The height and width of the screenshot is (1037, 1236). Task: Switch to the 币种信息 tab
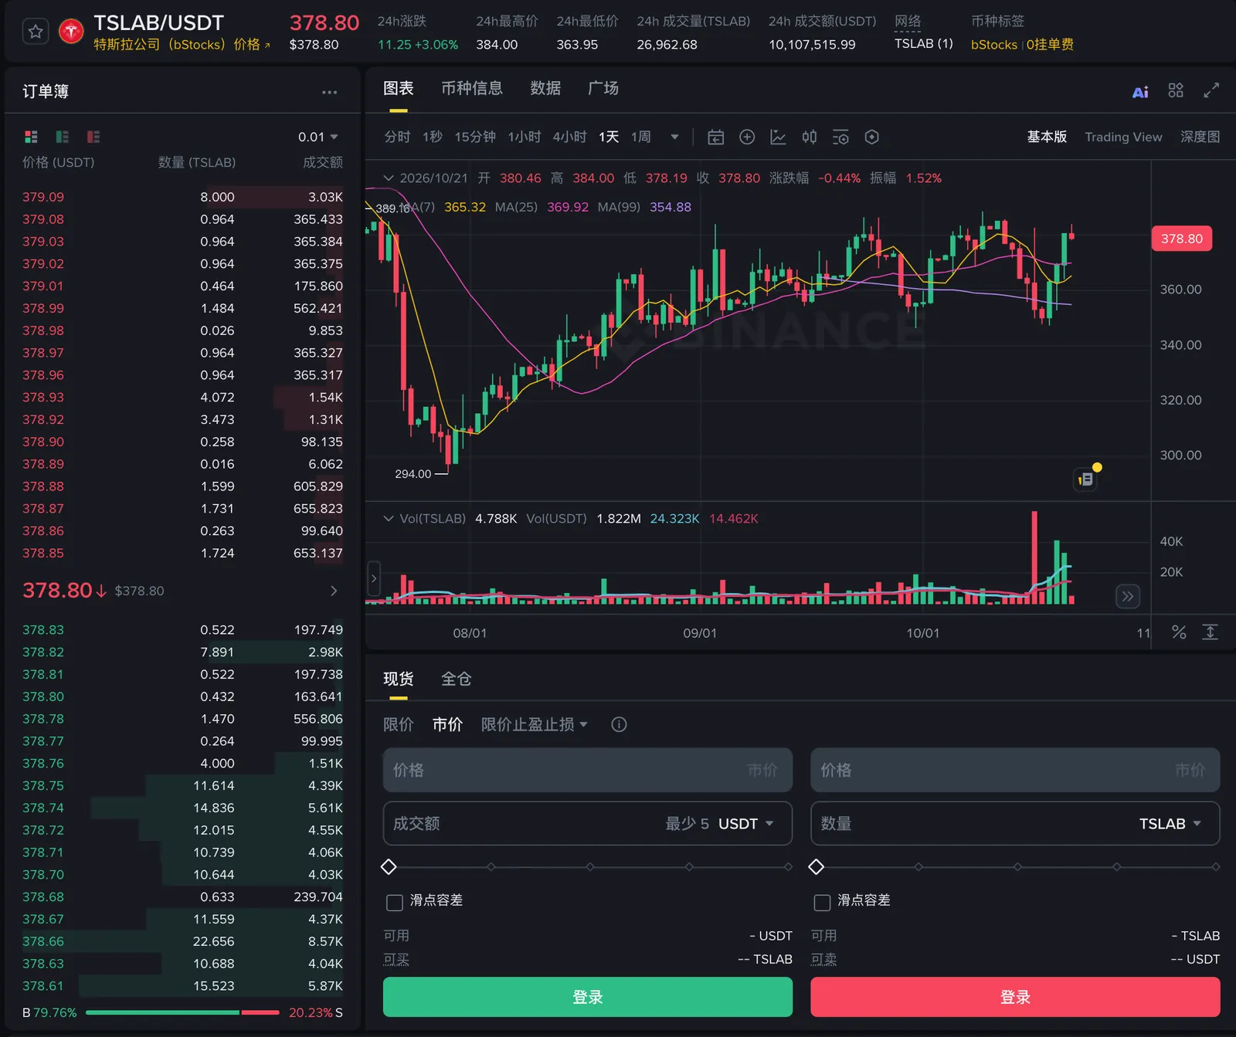coord(472,88)
